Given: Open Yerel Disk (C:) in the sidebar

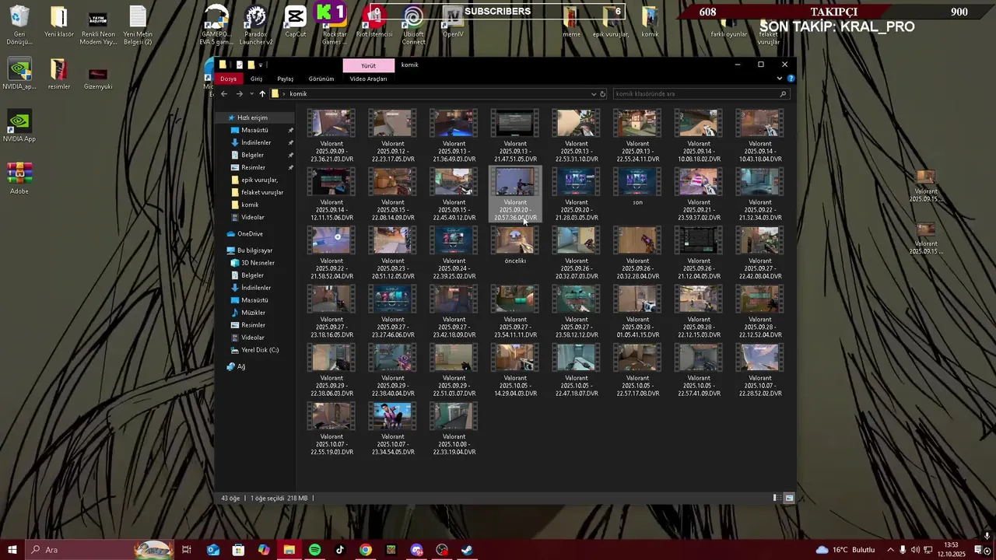Looking at the screenshot, I should [260, 350].
